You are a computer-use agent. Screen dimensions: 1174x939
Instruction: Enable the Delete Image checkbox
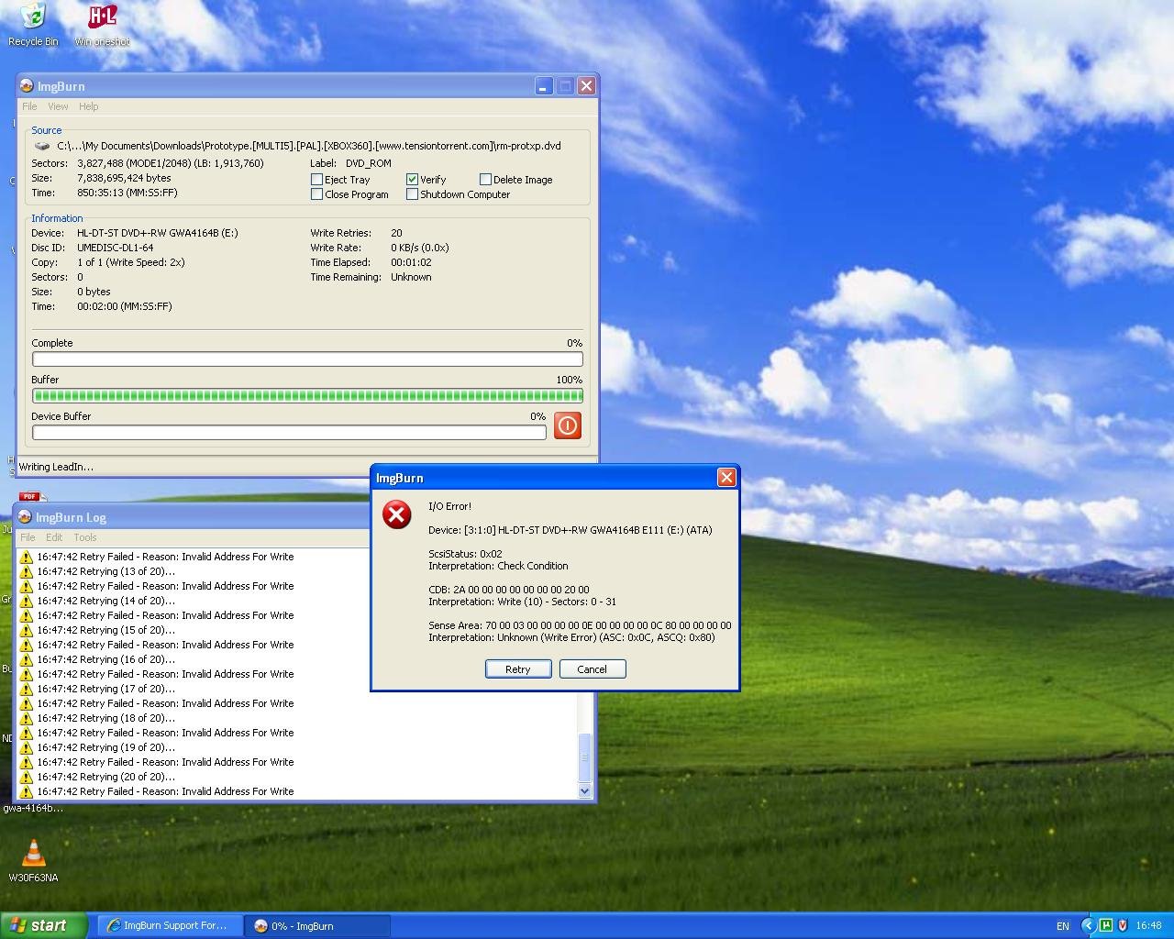point(485,180)
